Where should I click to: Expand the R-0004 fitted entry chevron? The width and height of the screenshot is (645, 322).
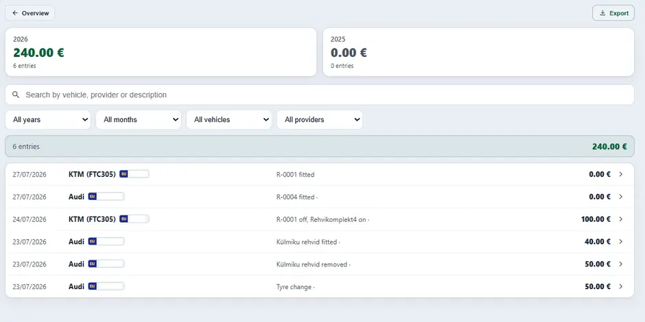click(621, 197)
